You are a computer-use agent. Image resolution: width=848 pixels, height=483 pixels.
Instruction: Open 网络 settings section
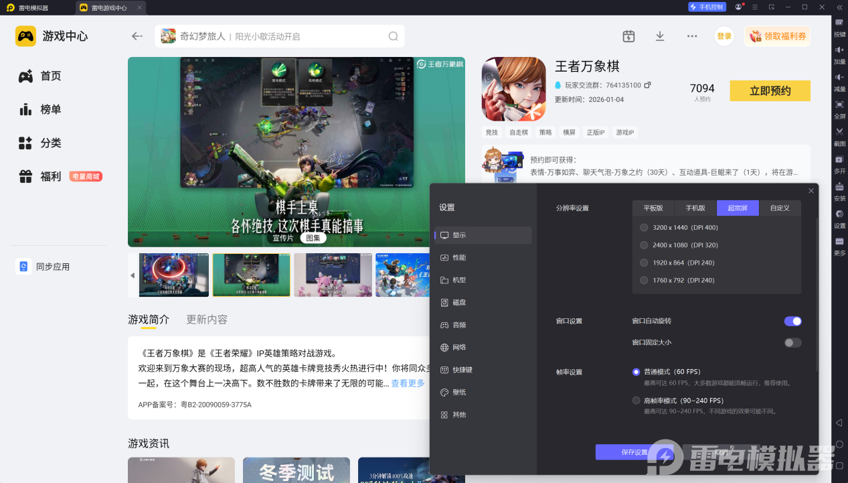pyautogui.click(x=483, y=348)
